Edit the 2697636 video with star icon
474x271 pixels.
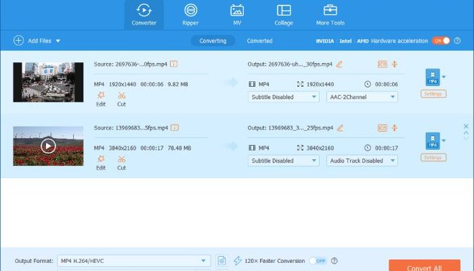click(101, 99)
